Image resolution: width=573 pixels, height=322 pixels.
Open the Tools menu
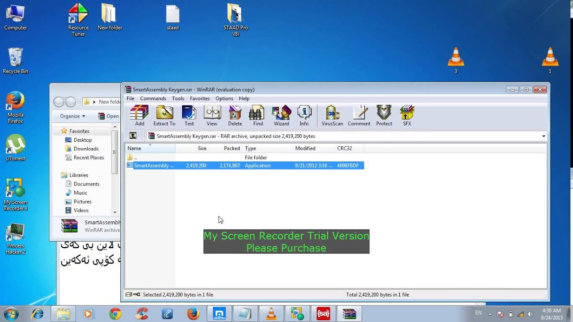178,98
